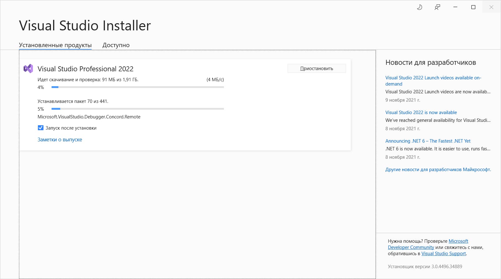Open 'Visual Studio 2022 Launch videos' news link

[x=433, y=81]
